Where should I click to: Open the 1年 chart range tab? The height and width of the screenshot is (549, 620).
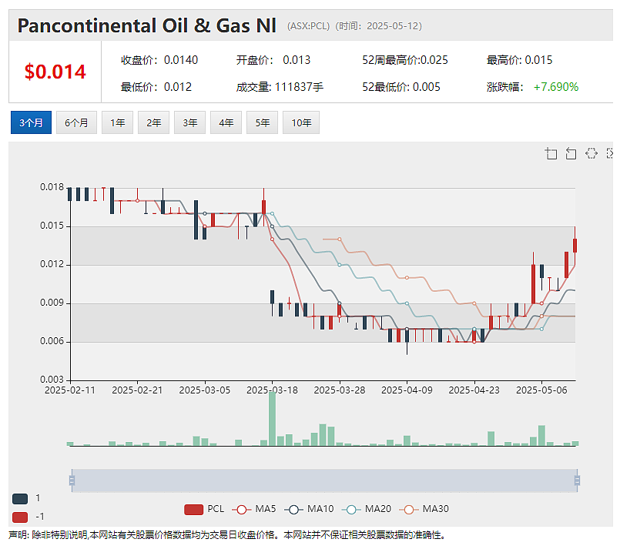click(117, 122)
